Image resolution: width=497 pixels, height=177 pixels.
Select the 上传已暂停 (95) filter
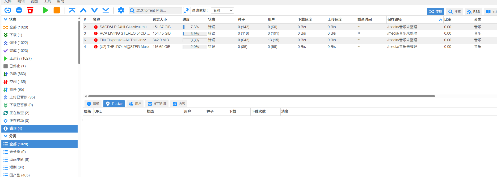pos(39,97)
